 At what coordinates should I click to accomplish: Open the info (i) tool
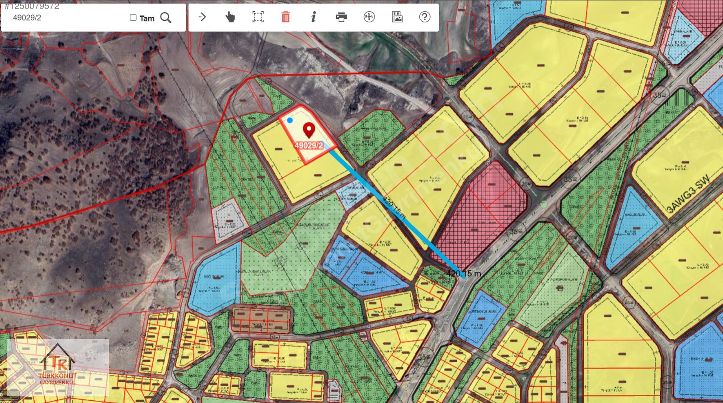(313, 17)
